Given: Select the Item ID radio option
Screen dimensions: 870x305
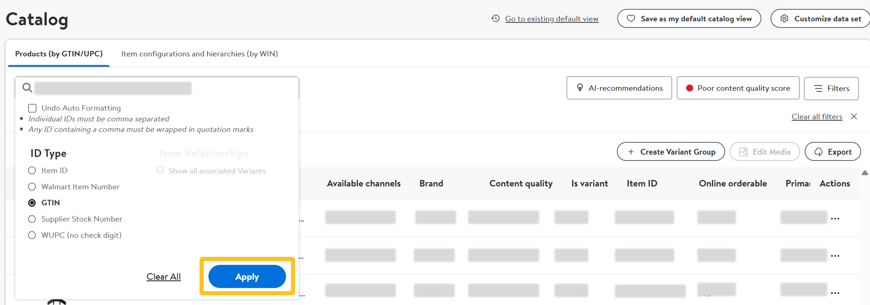Looking at the screenshot, I should 32,171.
